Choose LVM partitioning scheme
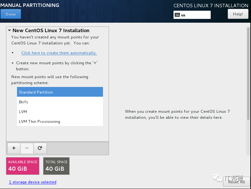 (60, 112)
